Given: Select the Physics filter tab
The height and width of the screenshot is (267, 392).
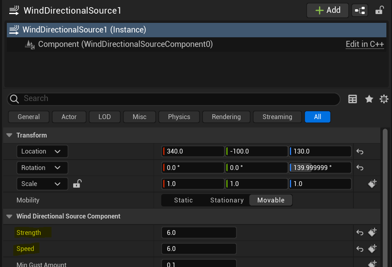Looking at the screenshot, I should coord(179,117).
